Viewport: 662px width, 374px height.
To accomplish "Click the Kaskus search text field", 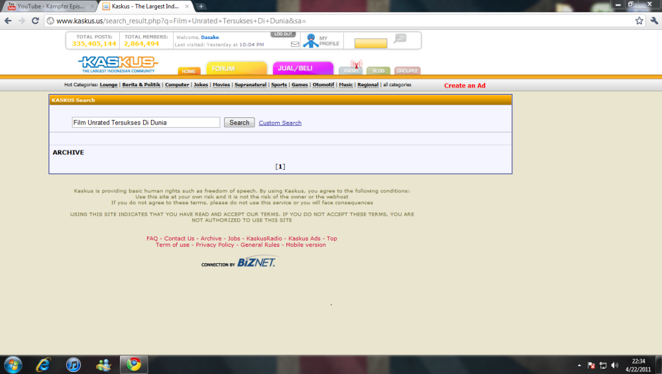I will [x=146, y=123].
